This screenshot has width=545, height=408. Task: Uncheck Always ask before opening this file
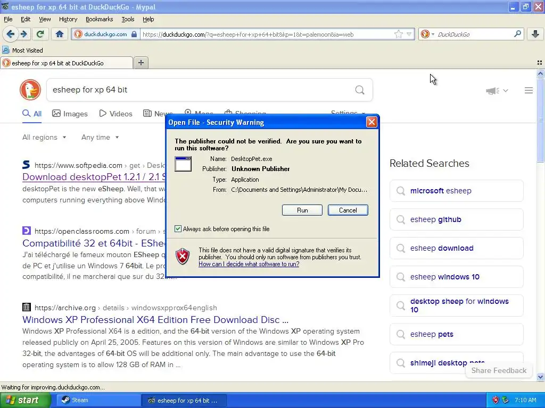178,228
